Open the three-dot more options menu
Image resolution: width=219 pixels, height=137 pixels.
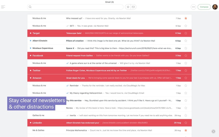tap(193, 7)
